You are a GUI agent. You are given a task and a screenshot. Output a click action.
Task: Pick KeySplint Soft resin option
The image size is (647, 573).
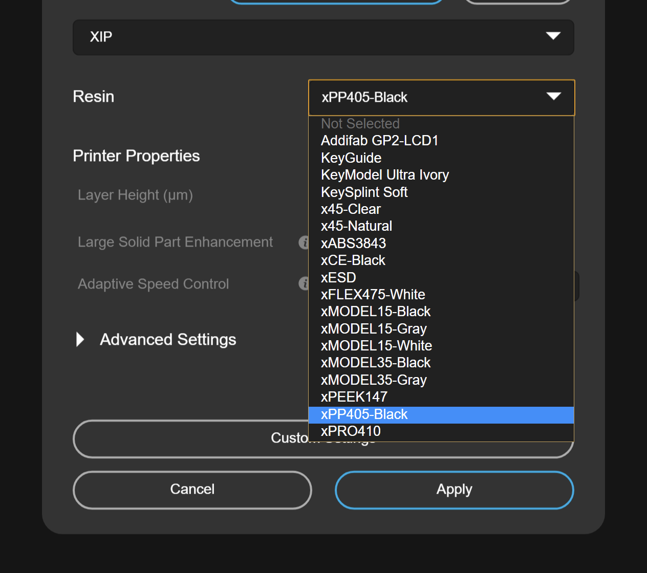point(441,192)
